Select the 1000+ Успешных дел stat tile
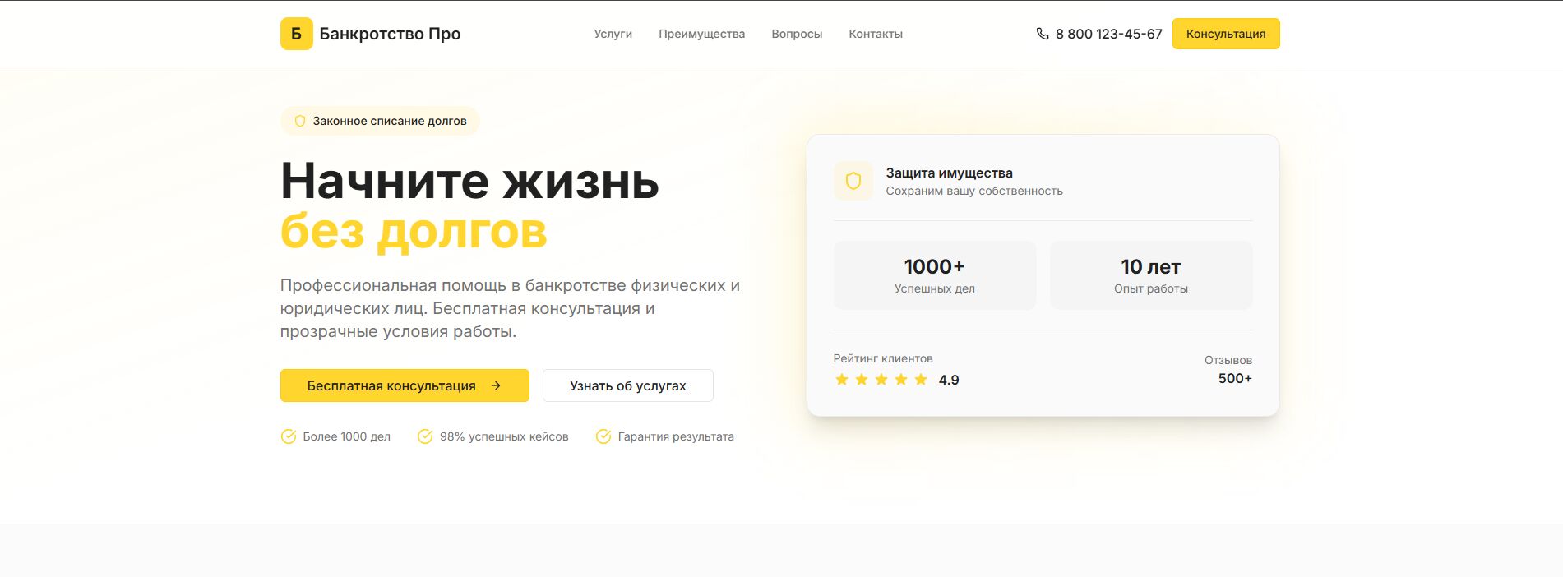Viewport: 1563px width, 577px height. pos(934,275)
